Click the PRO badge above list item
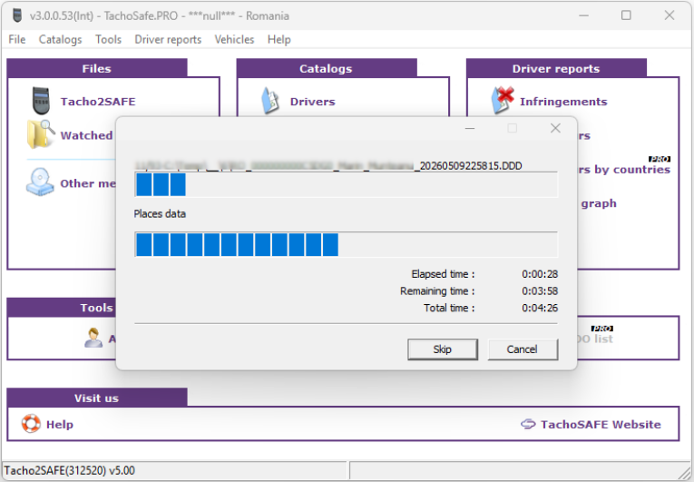694x482 pixels. click(x=602, y=329)
